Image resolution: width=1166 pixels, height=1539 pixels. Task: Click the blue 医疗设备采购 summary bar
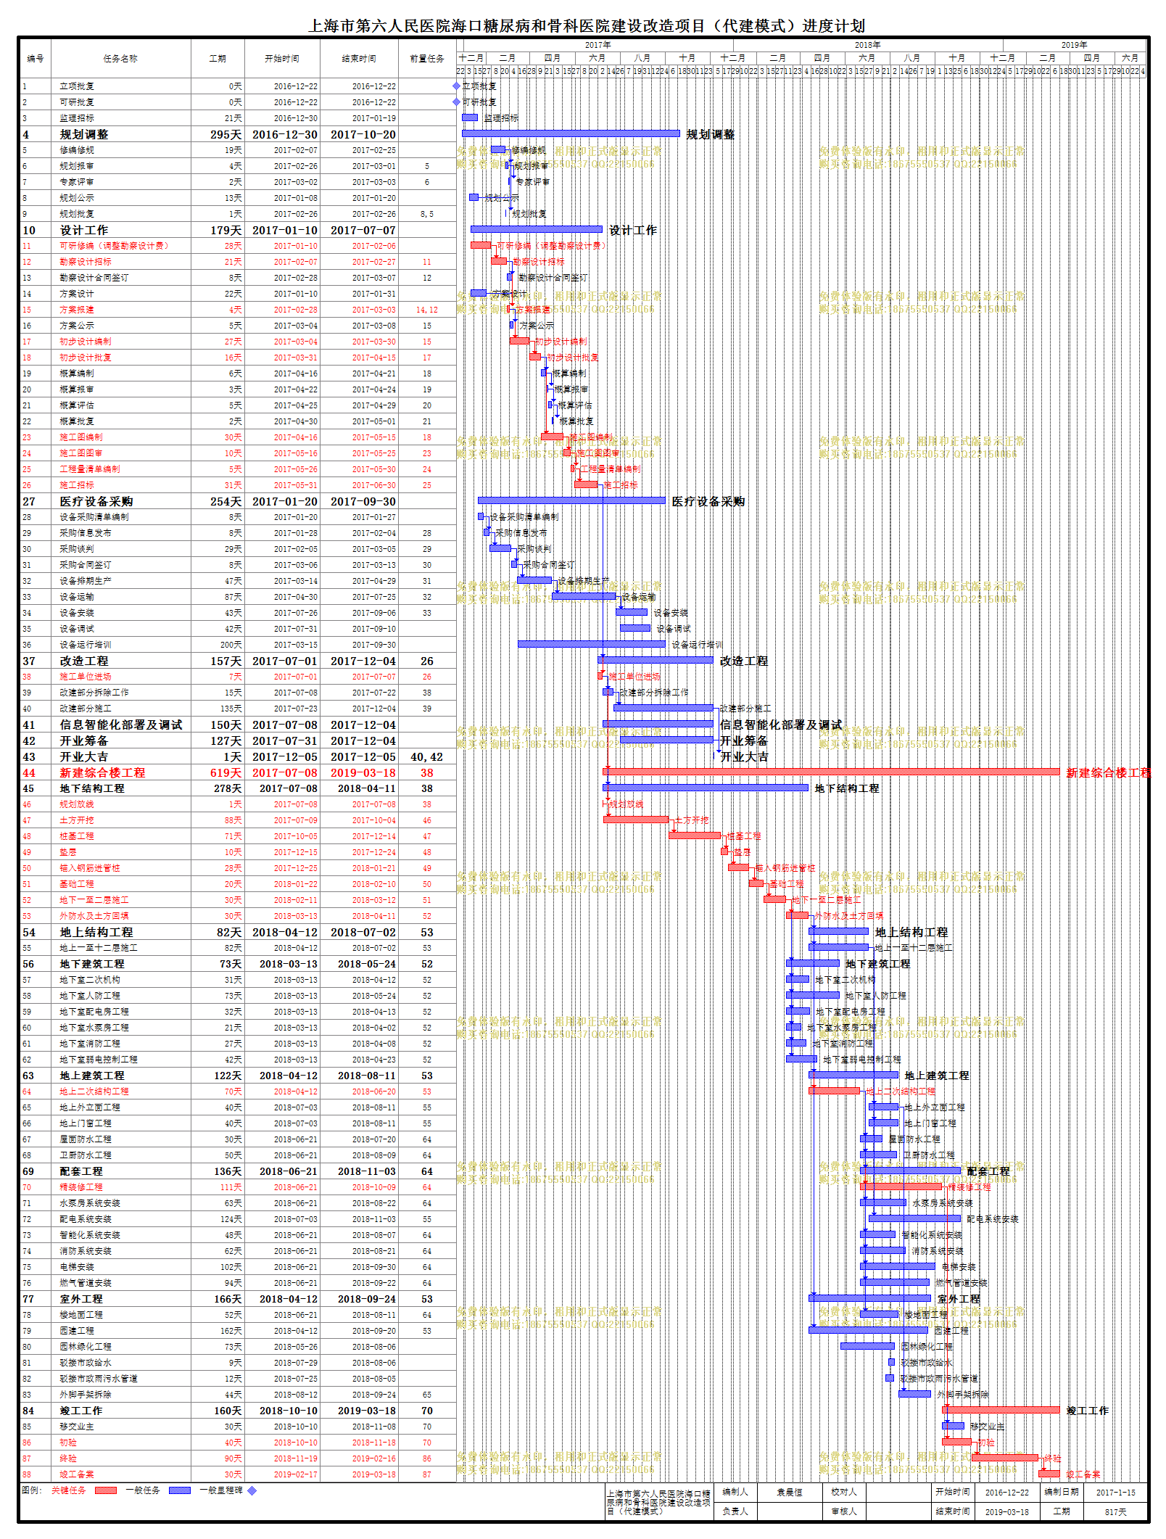click(x=571, y=500)
